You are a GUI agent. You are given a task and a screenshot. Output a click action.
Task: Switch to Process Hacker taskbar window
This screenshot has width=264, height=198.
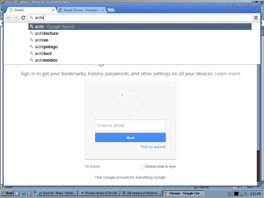click(100, 193)
